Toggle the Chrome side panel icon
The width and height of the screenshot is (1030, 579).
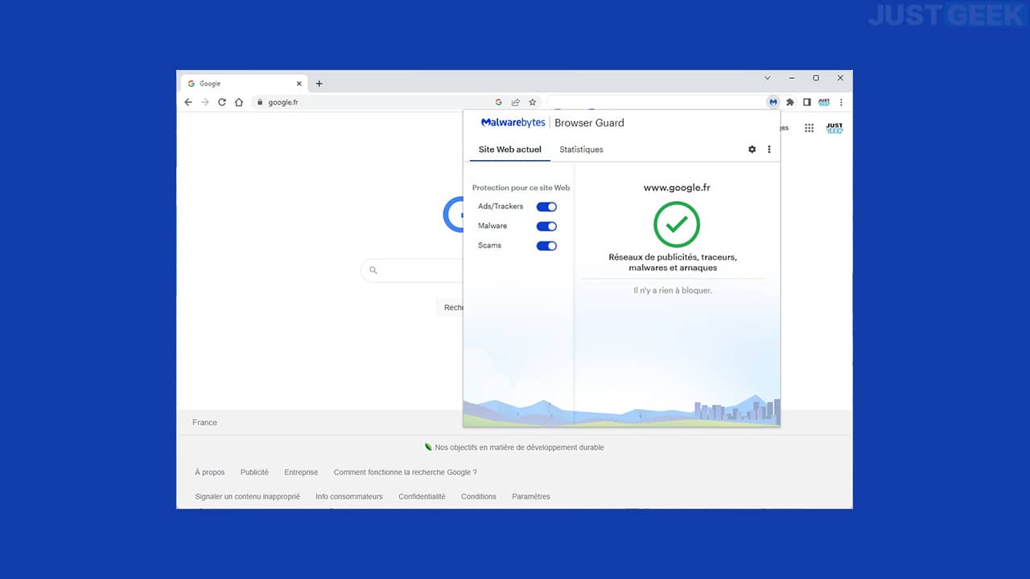(807, 102)
